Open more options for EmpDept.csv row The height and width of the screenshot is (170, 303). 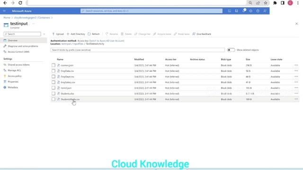tap(296, 76)
